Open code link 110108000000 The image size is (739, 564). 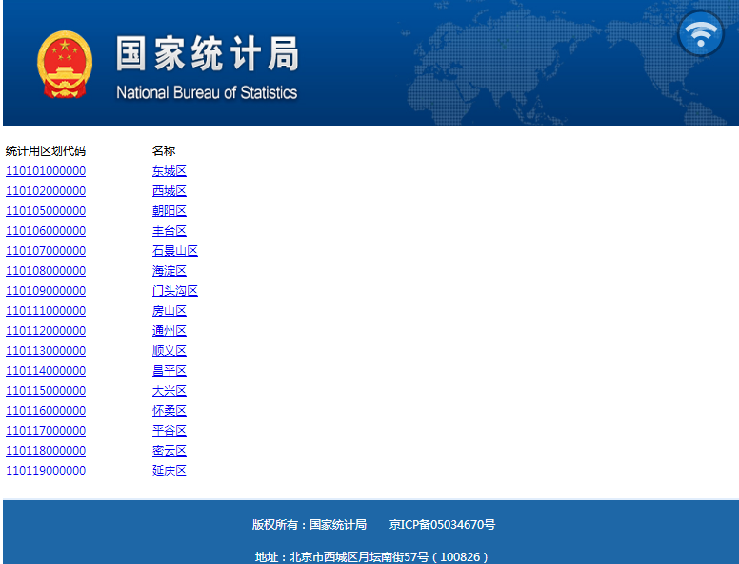46,271
